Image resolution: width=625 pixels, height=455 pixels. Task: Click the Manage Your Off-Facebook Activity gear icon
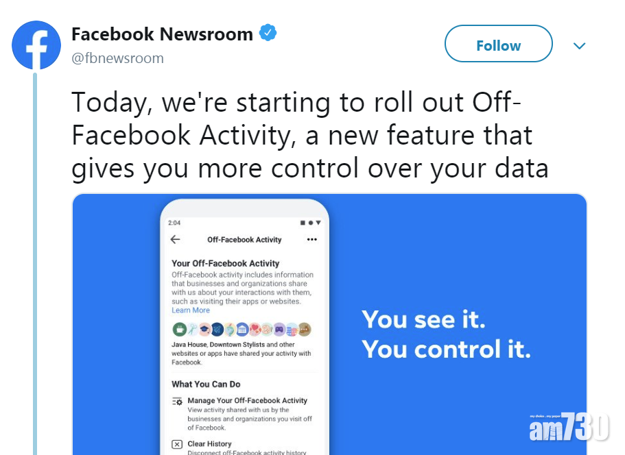click(178, 401)
